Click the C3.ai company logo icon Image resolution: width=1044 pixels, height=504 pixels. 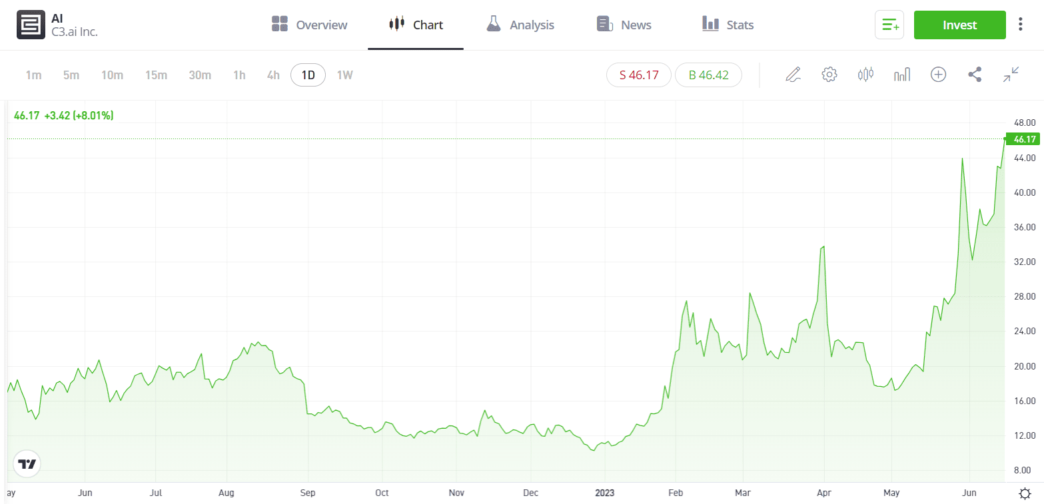31,25
